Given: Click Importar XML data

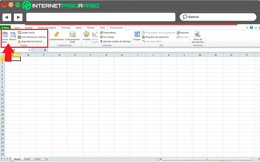Looking at the screenshot, I should pos(183,33).
